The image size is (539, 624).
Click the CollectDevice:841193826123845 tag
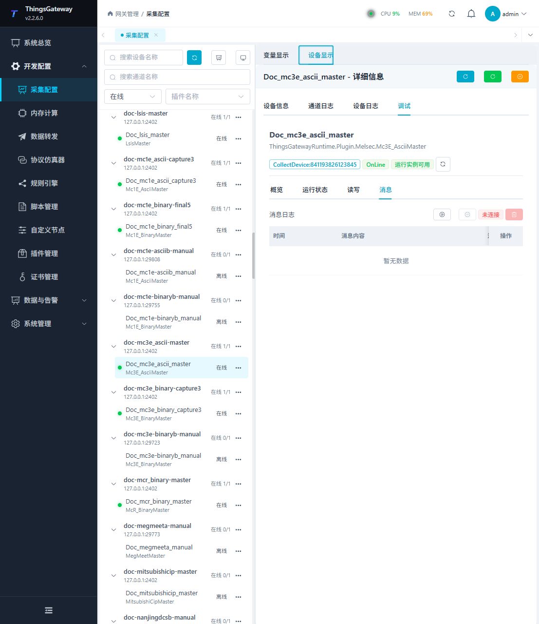(x=315, y=164)
